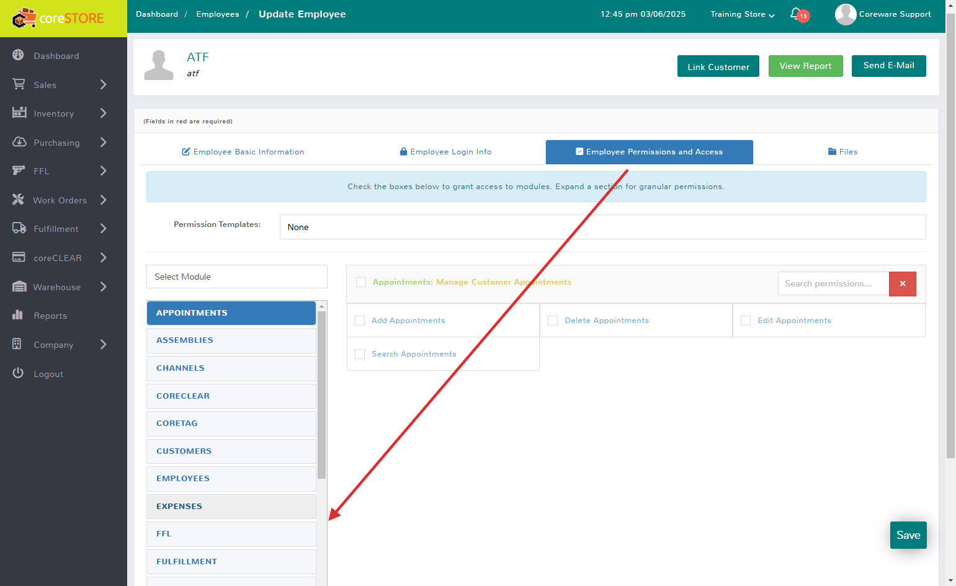Toggle the Appointments module master checkbox

[x=361, y=282]
